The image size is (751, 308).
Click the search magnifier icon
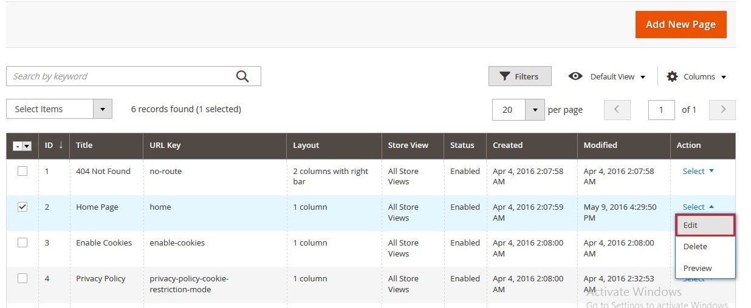click(x=242, y=76)
